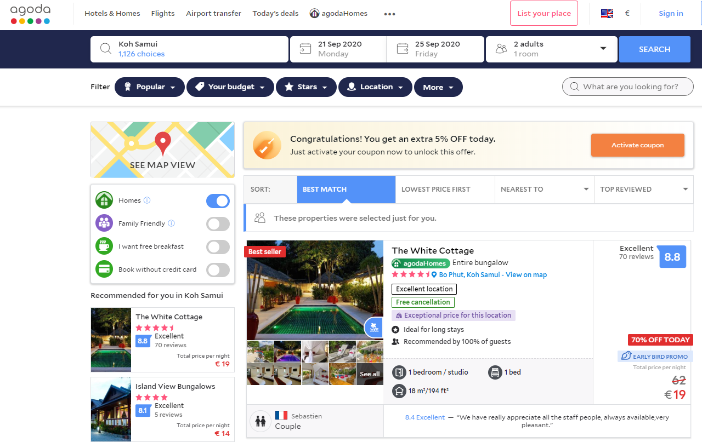702x442 pixels.
Task: Click the credit card icon in filters
Action: pyautogui.click(x=104, y=269)
